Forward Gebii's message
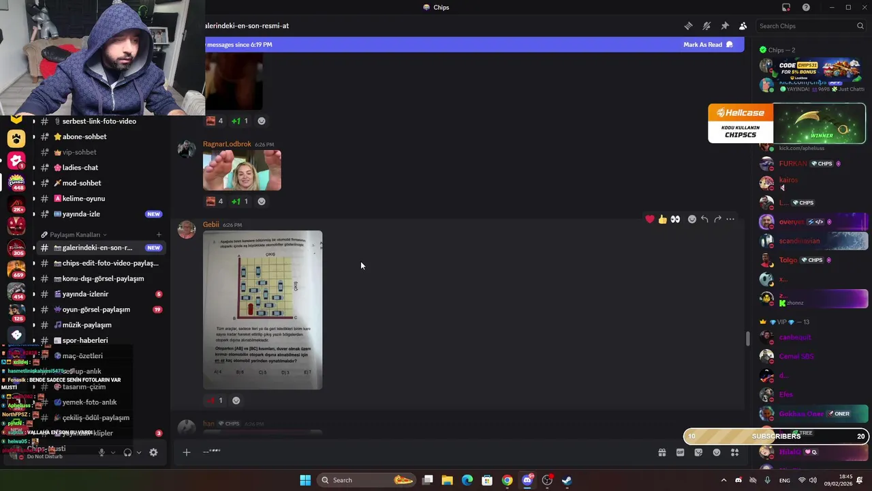Viewport: 872px width, 491px height. [717, 219]
